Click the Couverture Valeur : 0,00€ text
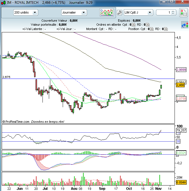This screenshot has height=191, width=189. tap(60, 21)
